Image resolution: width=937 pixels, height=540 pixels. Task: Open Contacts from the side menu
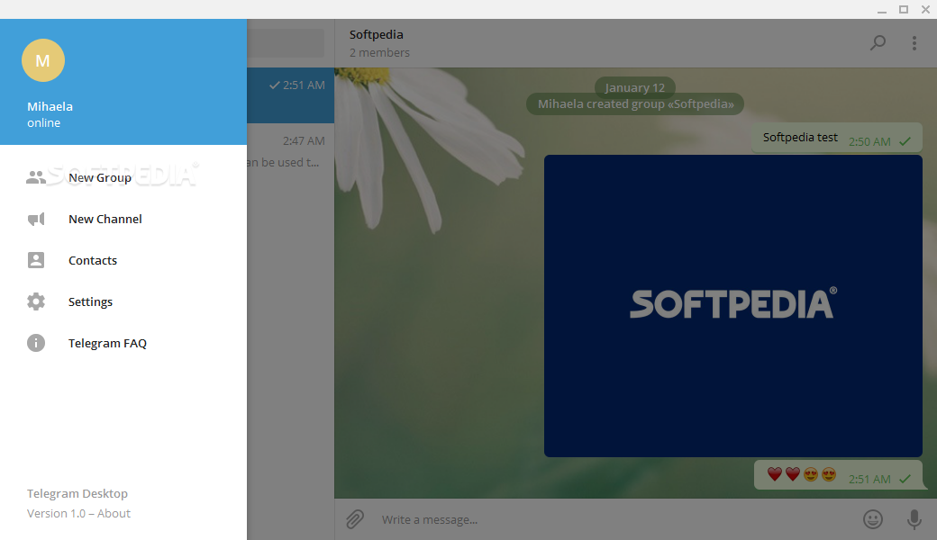tap(123, 260)
